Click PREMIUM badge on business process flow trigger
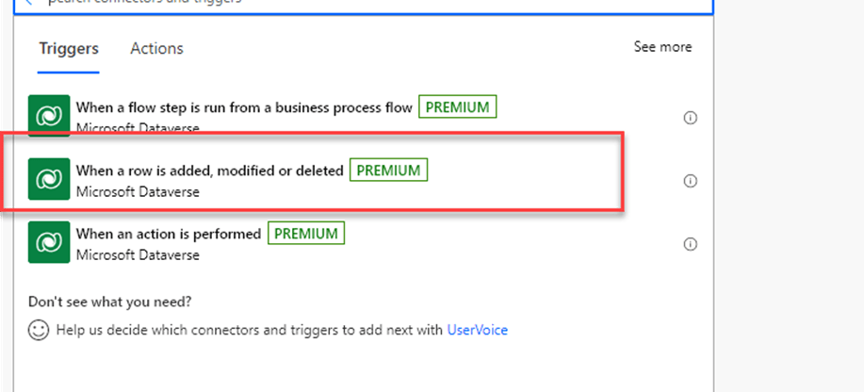 457,107
